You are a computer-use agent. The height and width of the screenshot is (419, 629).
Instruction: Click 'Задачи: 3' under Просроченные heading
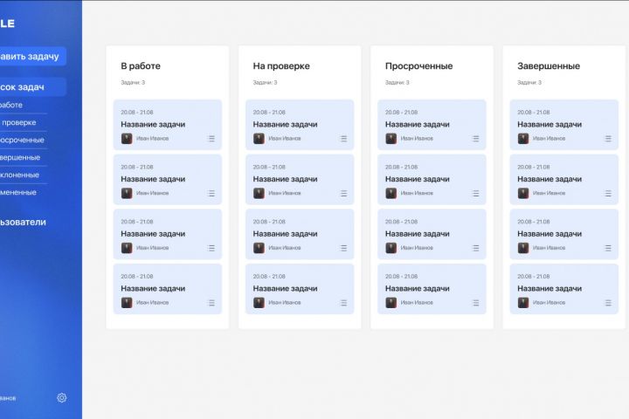tap(397, 83)
